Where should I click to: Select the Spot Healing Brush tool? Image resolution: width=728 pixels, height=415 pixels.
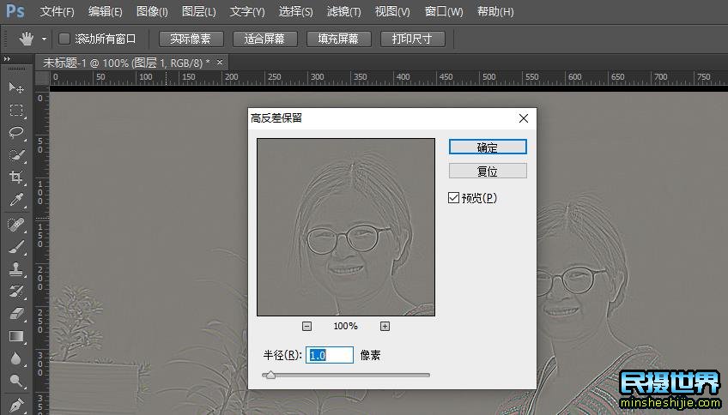[x=16, y=225]
